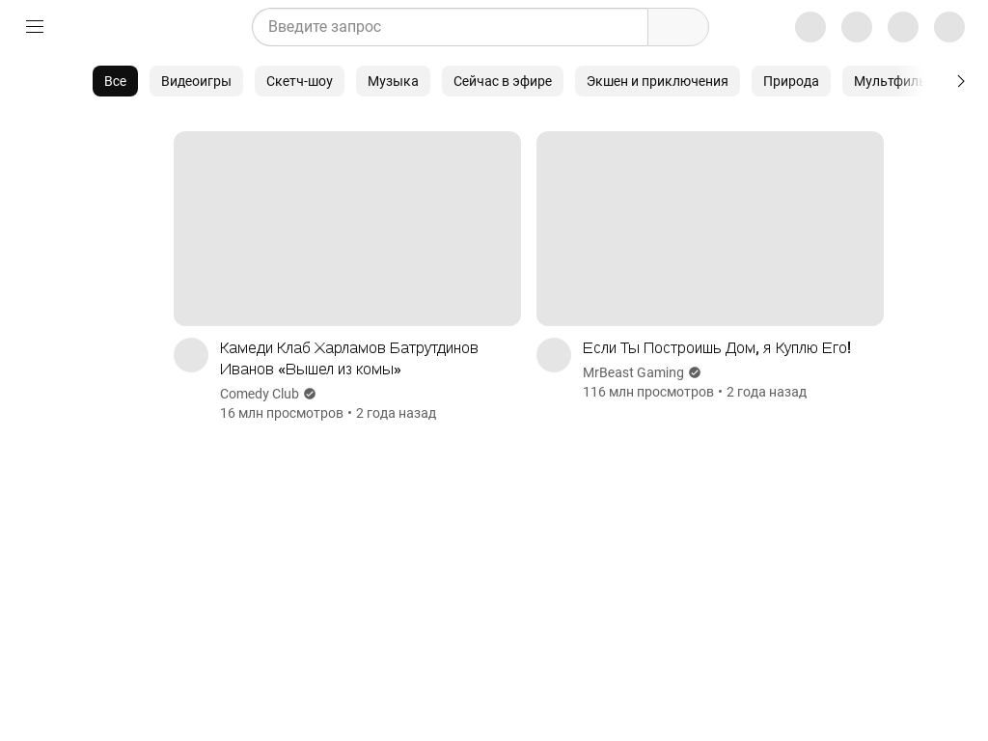The height and width of the screenshot is (741, 988).
Task: Select the "Экшен и приключения" chip
Action: tap(657, 81)
